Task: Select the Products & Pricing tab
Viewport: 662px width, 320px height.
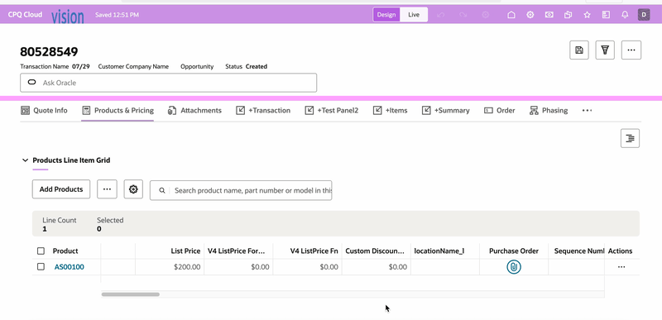Action: pyautogui.click(x=118, y=111)
